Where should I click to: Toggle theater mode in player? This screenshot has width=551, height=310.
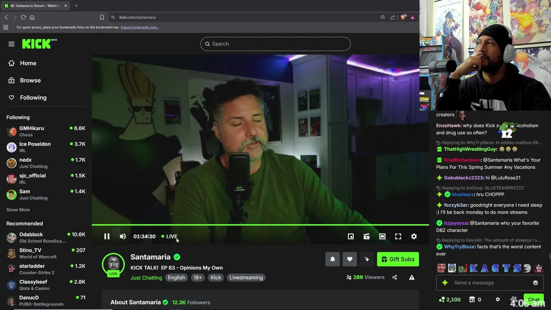(x=382, y=236)
